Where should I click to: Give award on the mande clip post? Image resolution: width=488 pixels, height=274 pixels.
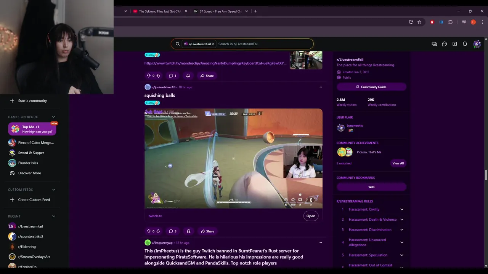(188, 76)
